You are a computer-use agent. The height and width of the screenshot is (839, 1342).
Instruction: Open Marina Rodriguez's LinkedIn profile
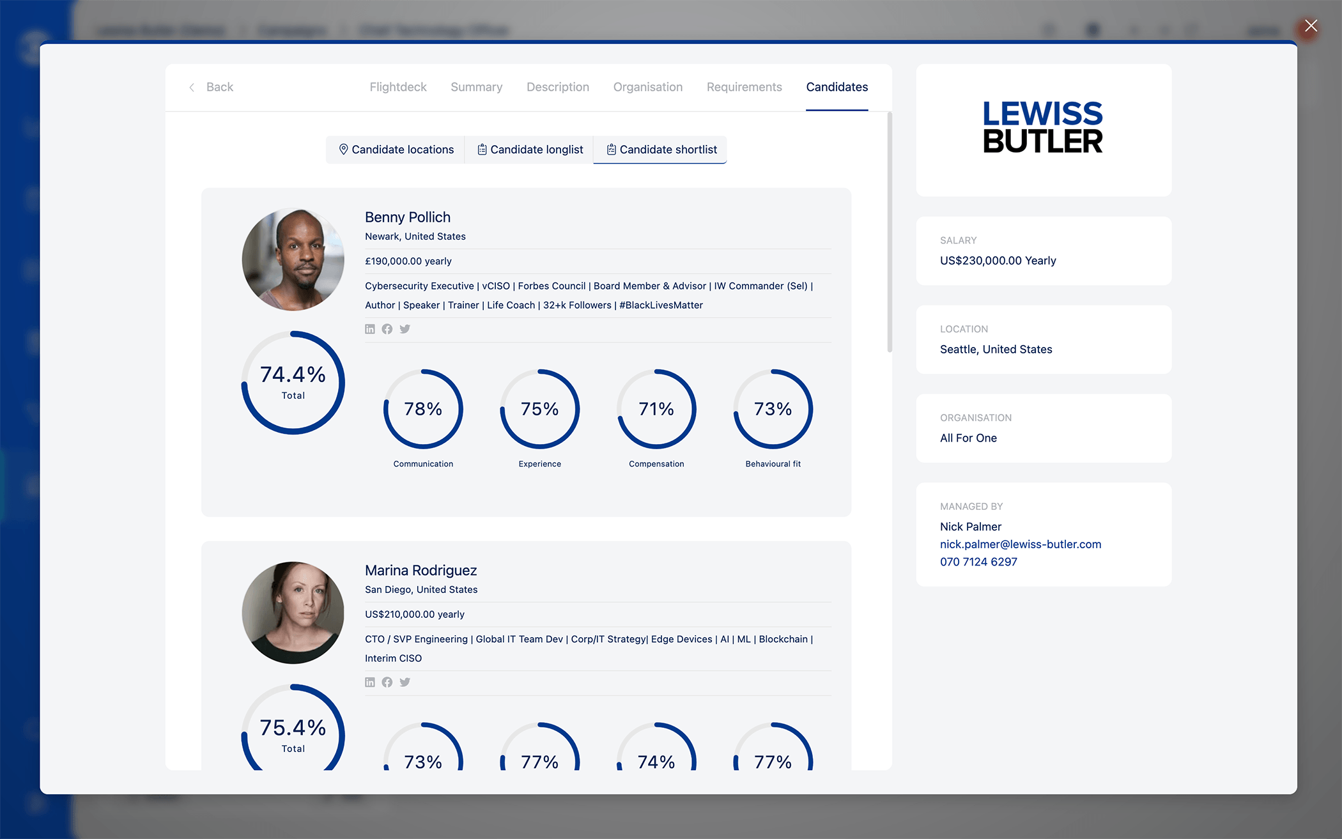(x=371, y=682)
